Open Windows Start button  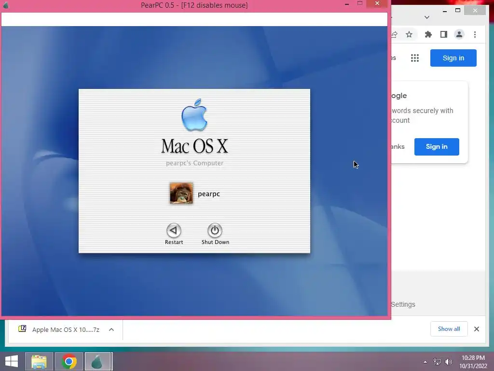12,361
